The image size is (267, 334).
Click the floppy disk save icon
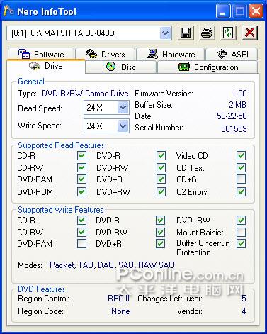pos(186,33)
